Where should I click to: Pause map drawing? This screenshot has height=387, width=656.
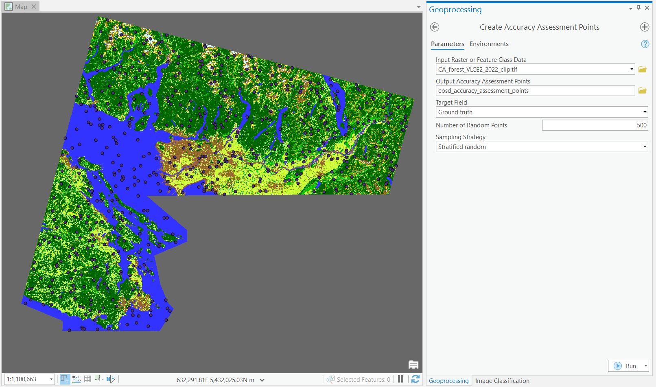point(400,379)
